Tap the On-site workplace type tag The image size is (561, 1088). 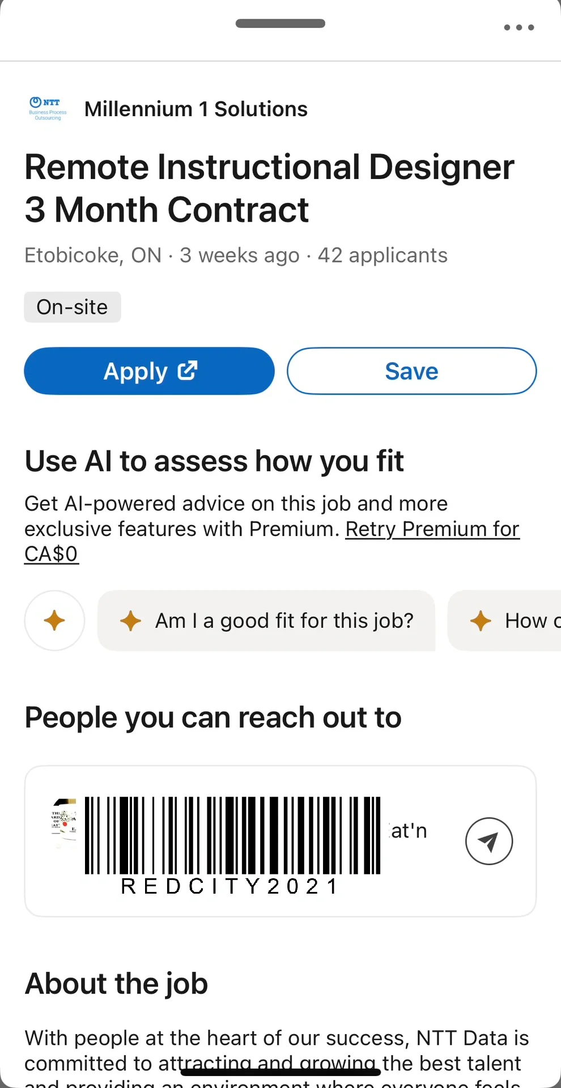coord(73,307)
